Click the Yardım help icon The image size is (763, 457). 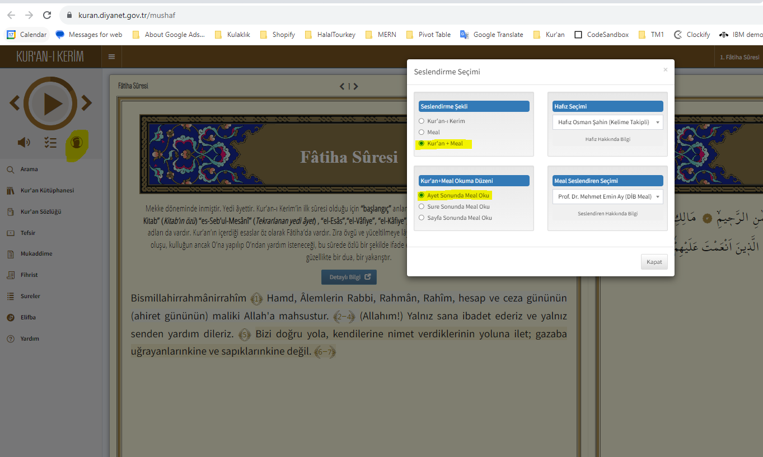tap(10, 338)
